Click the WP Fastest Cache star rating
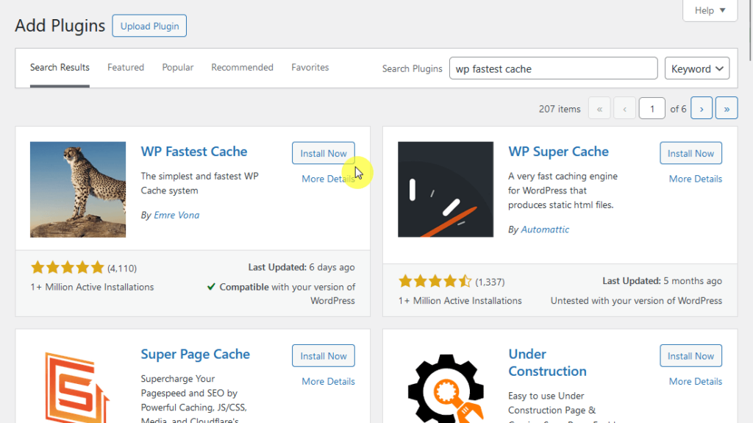Viewport: 753px width, 423px height. click(67, 267)
